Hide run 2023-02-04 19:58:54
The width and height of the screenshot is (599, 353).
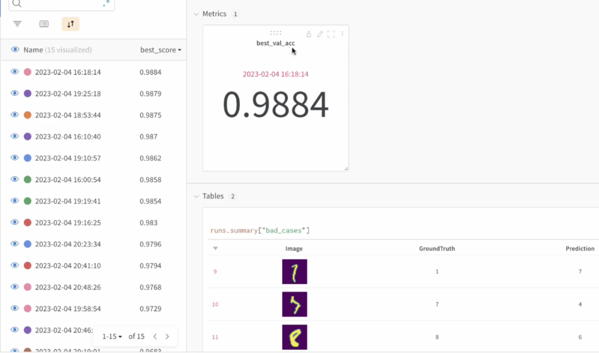coord(14,308)
